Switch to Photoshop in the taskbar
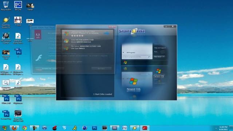 pos(95,128)
